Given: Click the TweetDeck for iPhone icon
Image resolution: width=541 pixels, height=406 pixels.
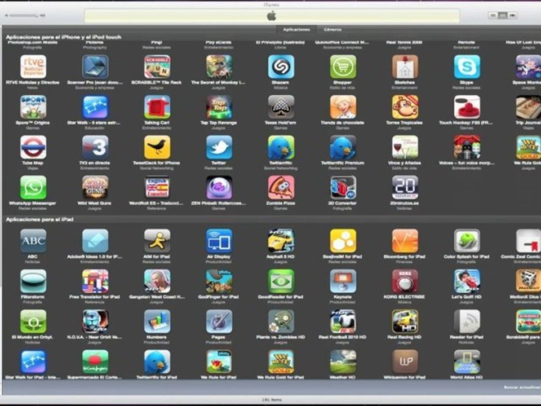Looking at the screenshot, I should (157, 147).
